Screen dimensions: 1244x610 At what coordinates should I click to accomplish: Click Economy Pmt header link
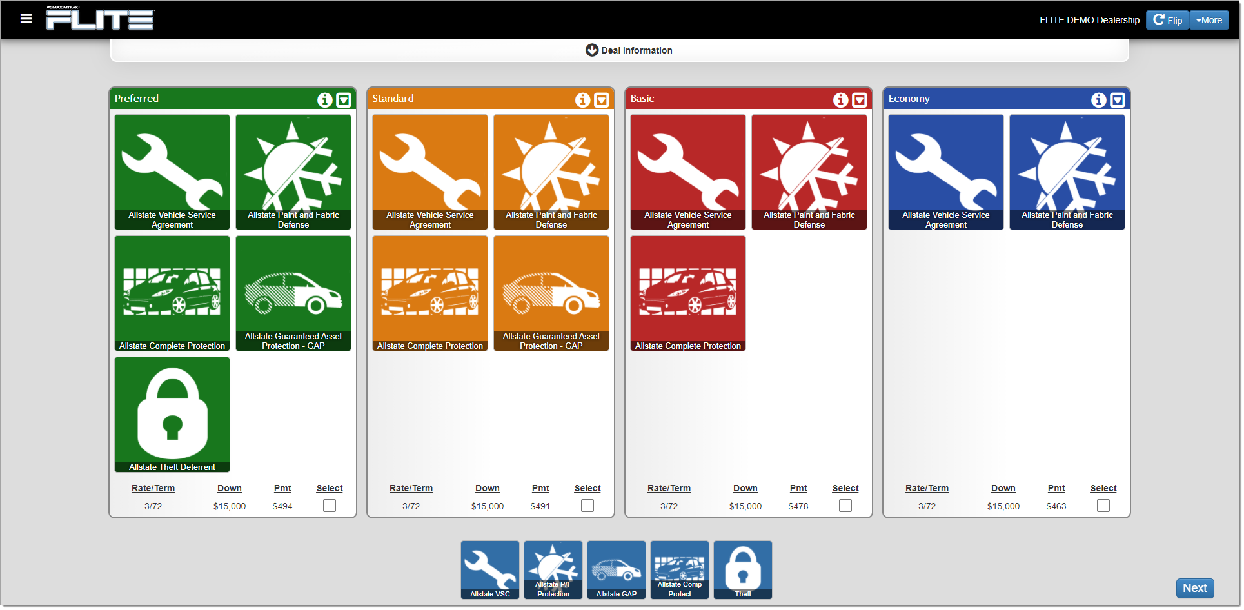pos(1056,488)
